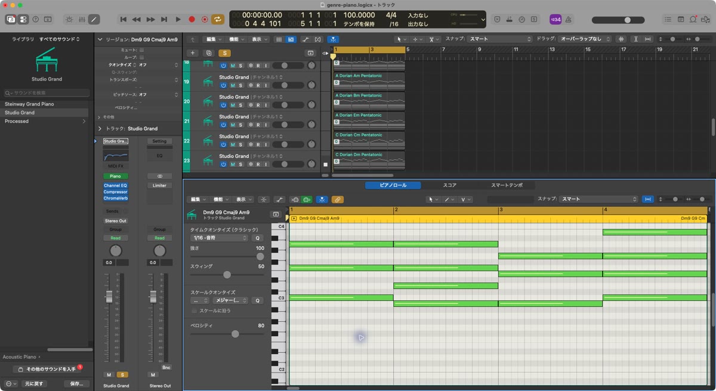This screenshot has width=716, height=391.
Task: Open the メジャー scale dropdown
Action: coord(230,300)
